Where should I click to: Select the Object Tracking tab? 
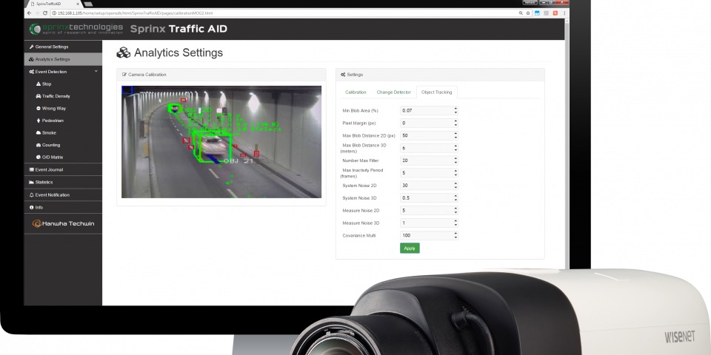[437, 92]
